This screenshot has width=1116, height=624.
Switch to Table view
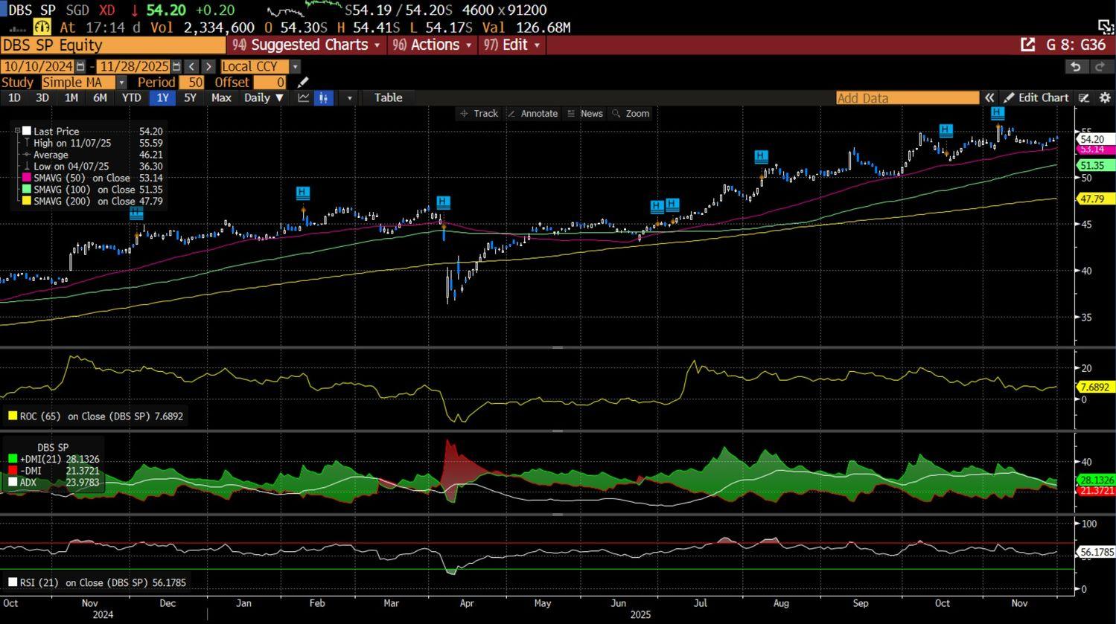388,98
